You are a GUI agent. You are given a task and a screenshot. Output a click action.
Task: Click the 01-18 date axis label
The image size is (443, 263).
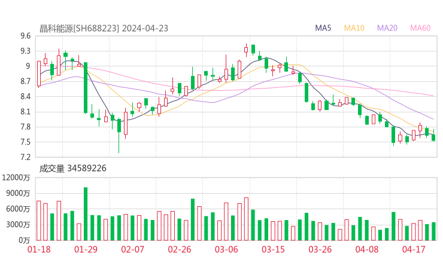[x=39, y=249]
